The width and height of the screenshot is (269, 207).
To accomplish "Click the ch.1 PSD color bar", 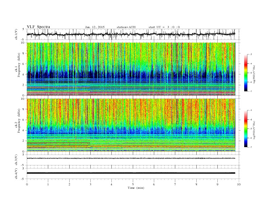I will (x=246, y=73).
